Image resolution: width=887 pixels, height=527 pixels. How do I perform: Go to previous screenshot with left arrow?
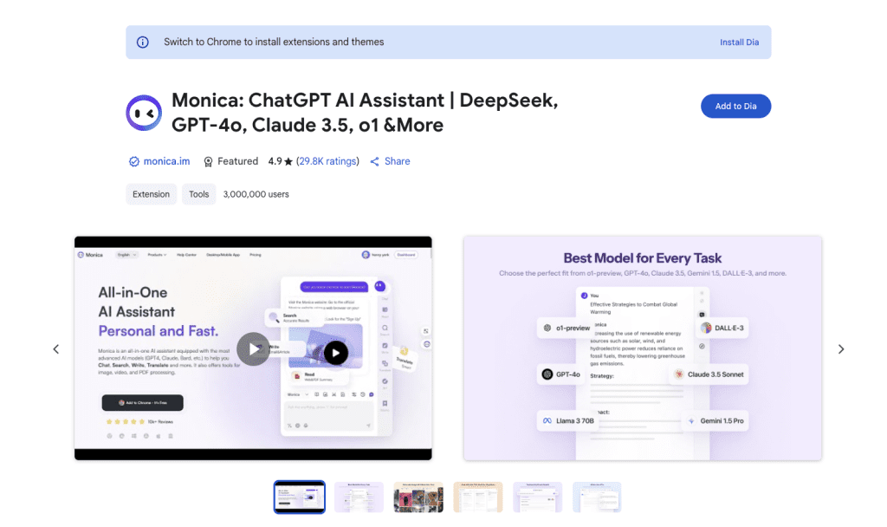coord(56,348)
